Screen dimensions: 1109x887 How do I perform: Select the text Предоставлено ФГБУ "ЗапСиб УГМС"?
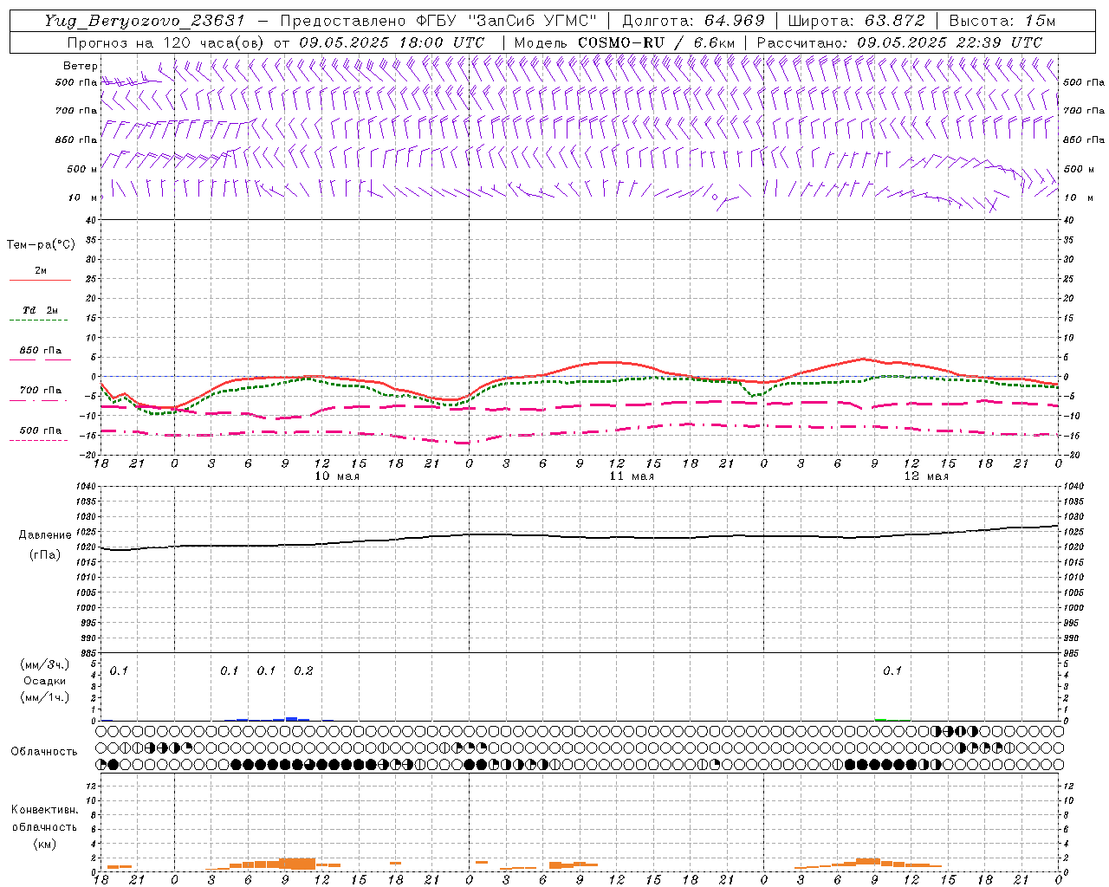coord(439,21)
